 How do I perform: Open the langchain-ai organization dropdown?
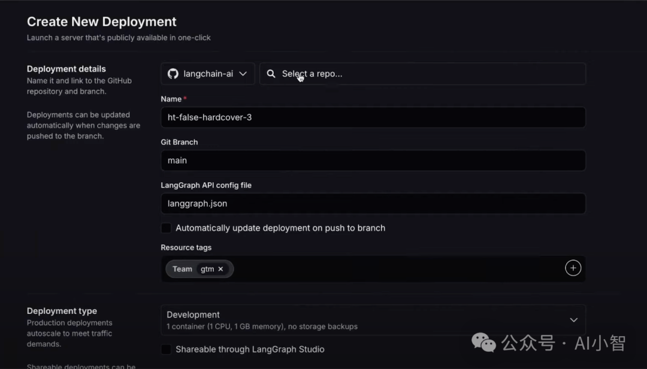coord(207,74)
